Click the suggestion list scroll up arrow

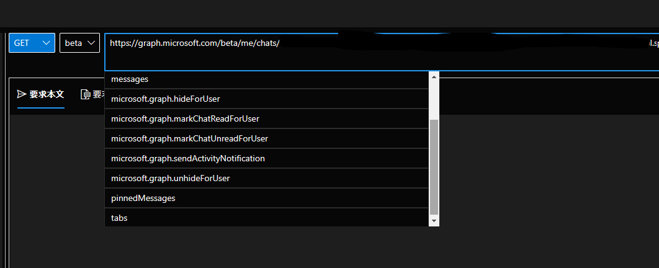tap(434, 76)
